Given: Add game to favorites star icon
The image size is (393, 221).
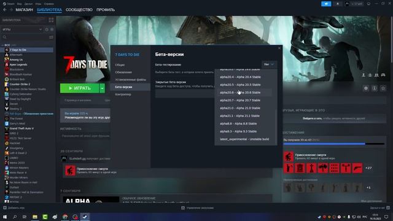Looking at the screenshot, I should pyautogui.click(x=383, y=88).
